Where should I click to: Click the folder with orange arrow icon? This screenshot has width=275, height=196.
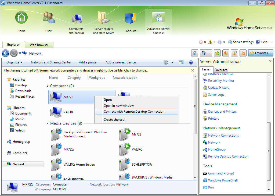pos(226,53)
